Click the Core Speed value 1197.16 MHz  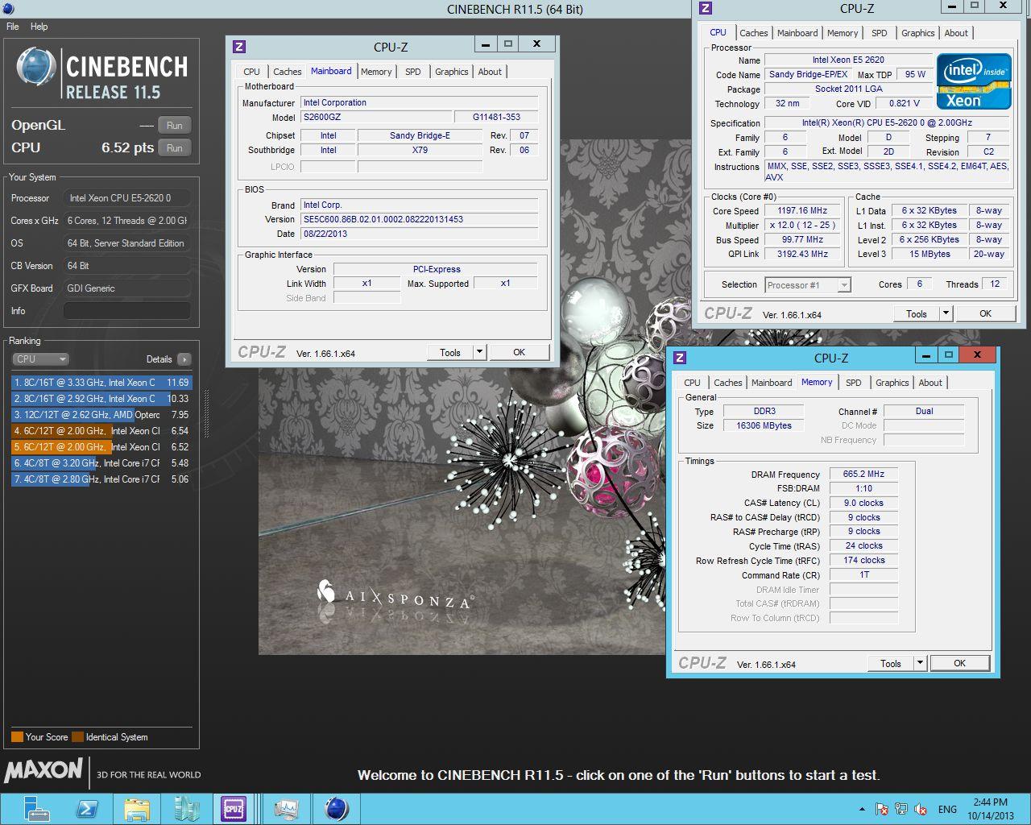802,210
